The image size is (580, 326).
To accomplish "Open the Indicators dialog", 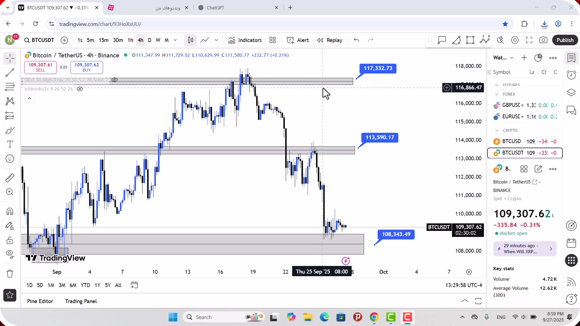I will 245,40.
